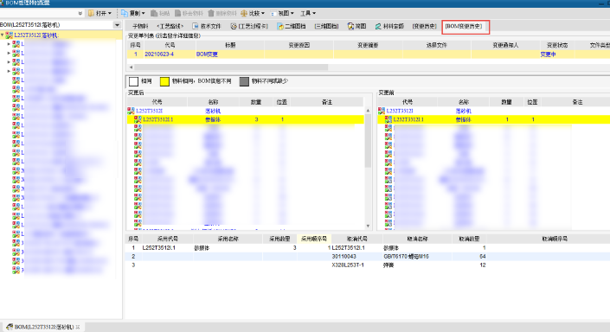
Task: Select the X328L253T-1 code cell
Action: (348, 265)
